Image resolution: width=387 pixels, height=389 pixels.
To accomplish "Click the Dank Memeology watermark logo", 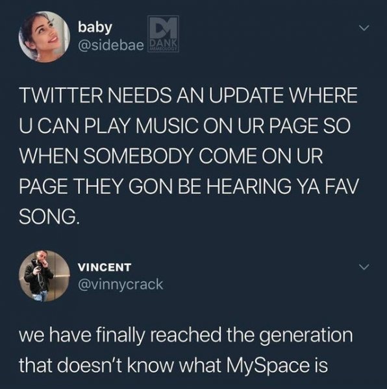I will coord(163,34).
